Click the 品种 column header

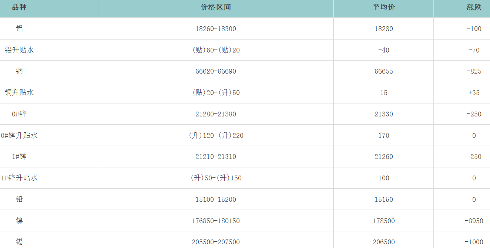point(19,7)
